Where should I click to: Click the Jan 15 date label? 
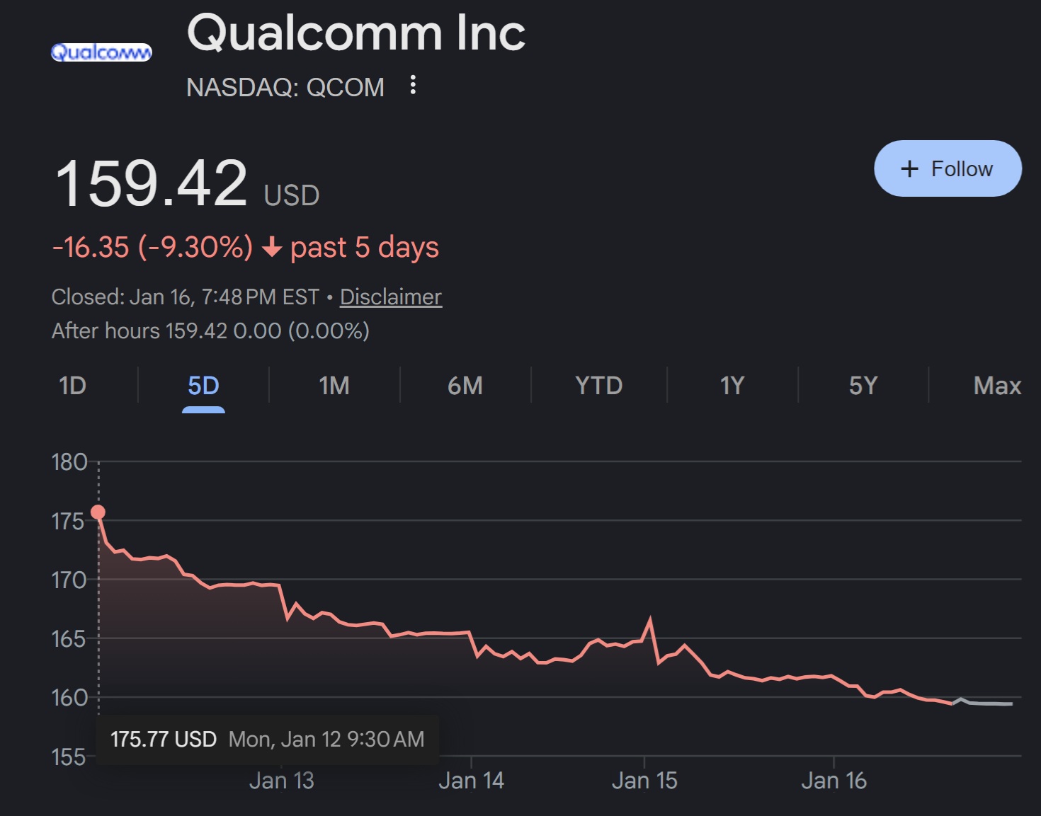tap(644, 781)
